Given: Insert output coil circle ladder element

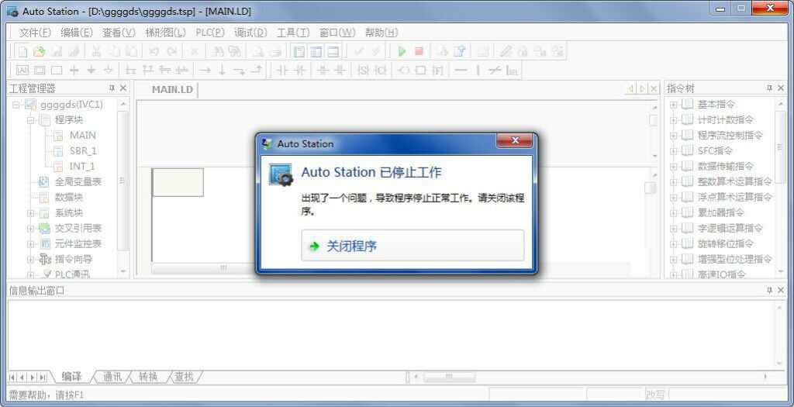Looking at the screenshot, I should click(403, 71).
